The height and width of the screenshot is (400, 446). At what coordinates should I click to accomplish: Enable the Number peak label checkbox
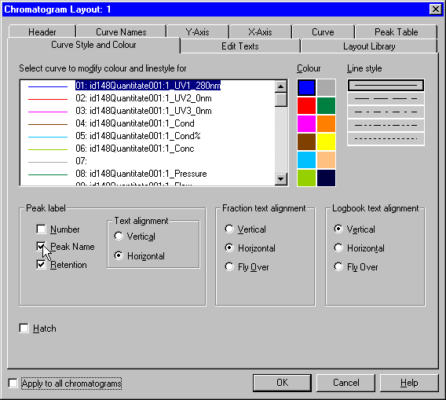(41, 229)
